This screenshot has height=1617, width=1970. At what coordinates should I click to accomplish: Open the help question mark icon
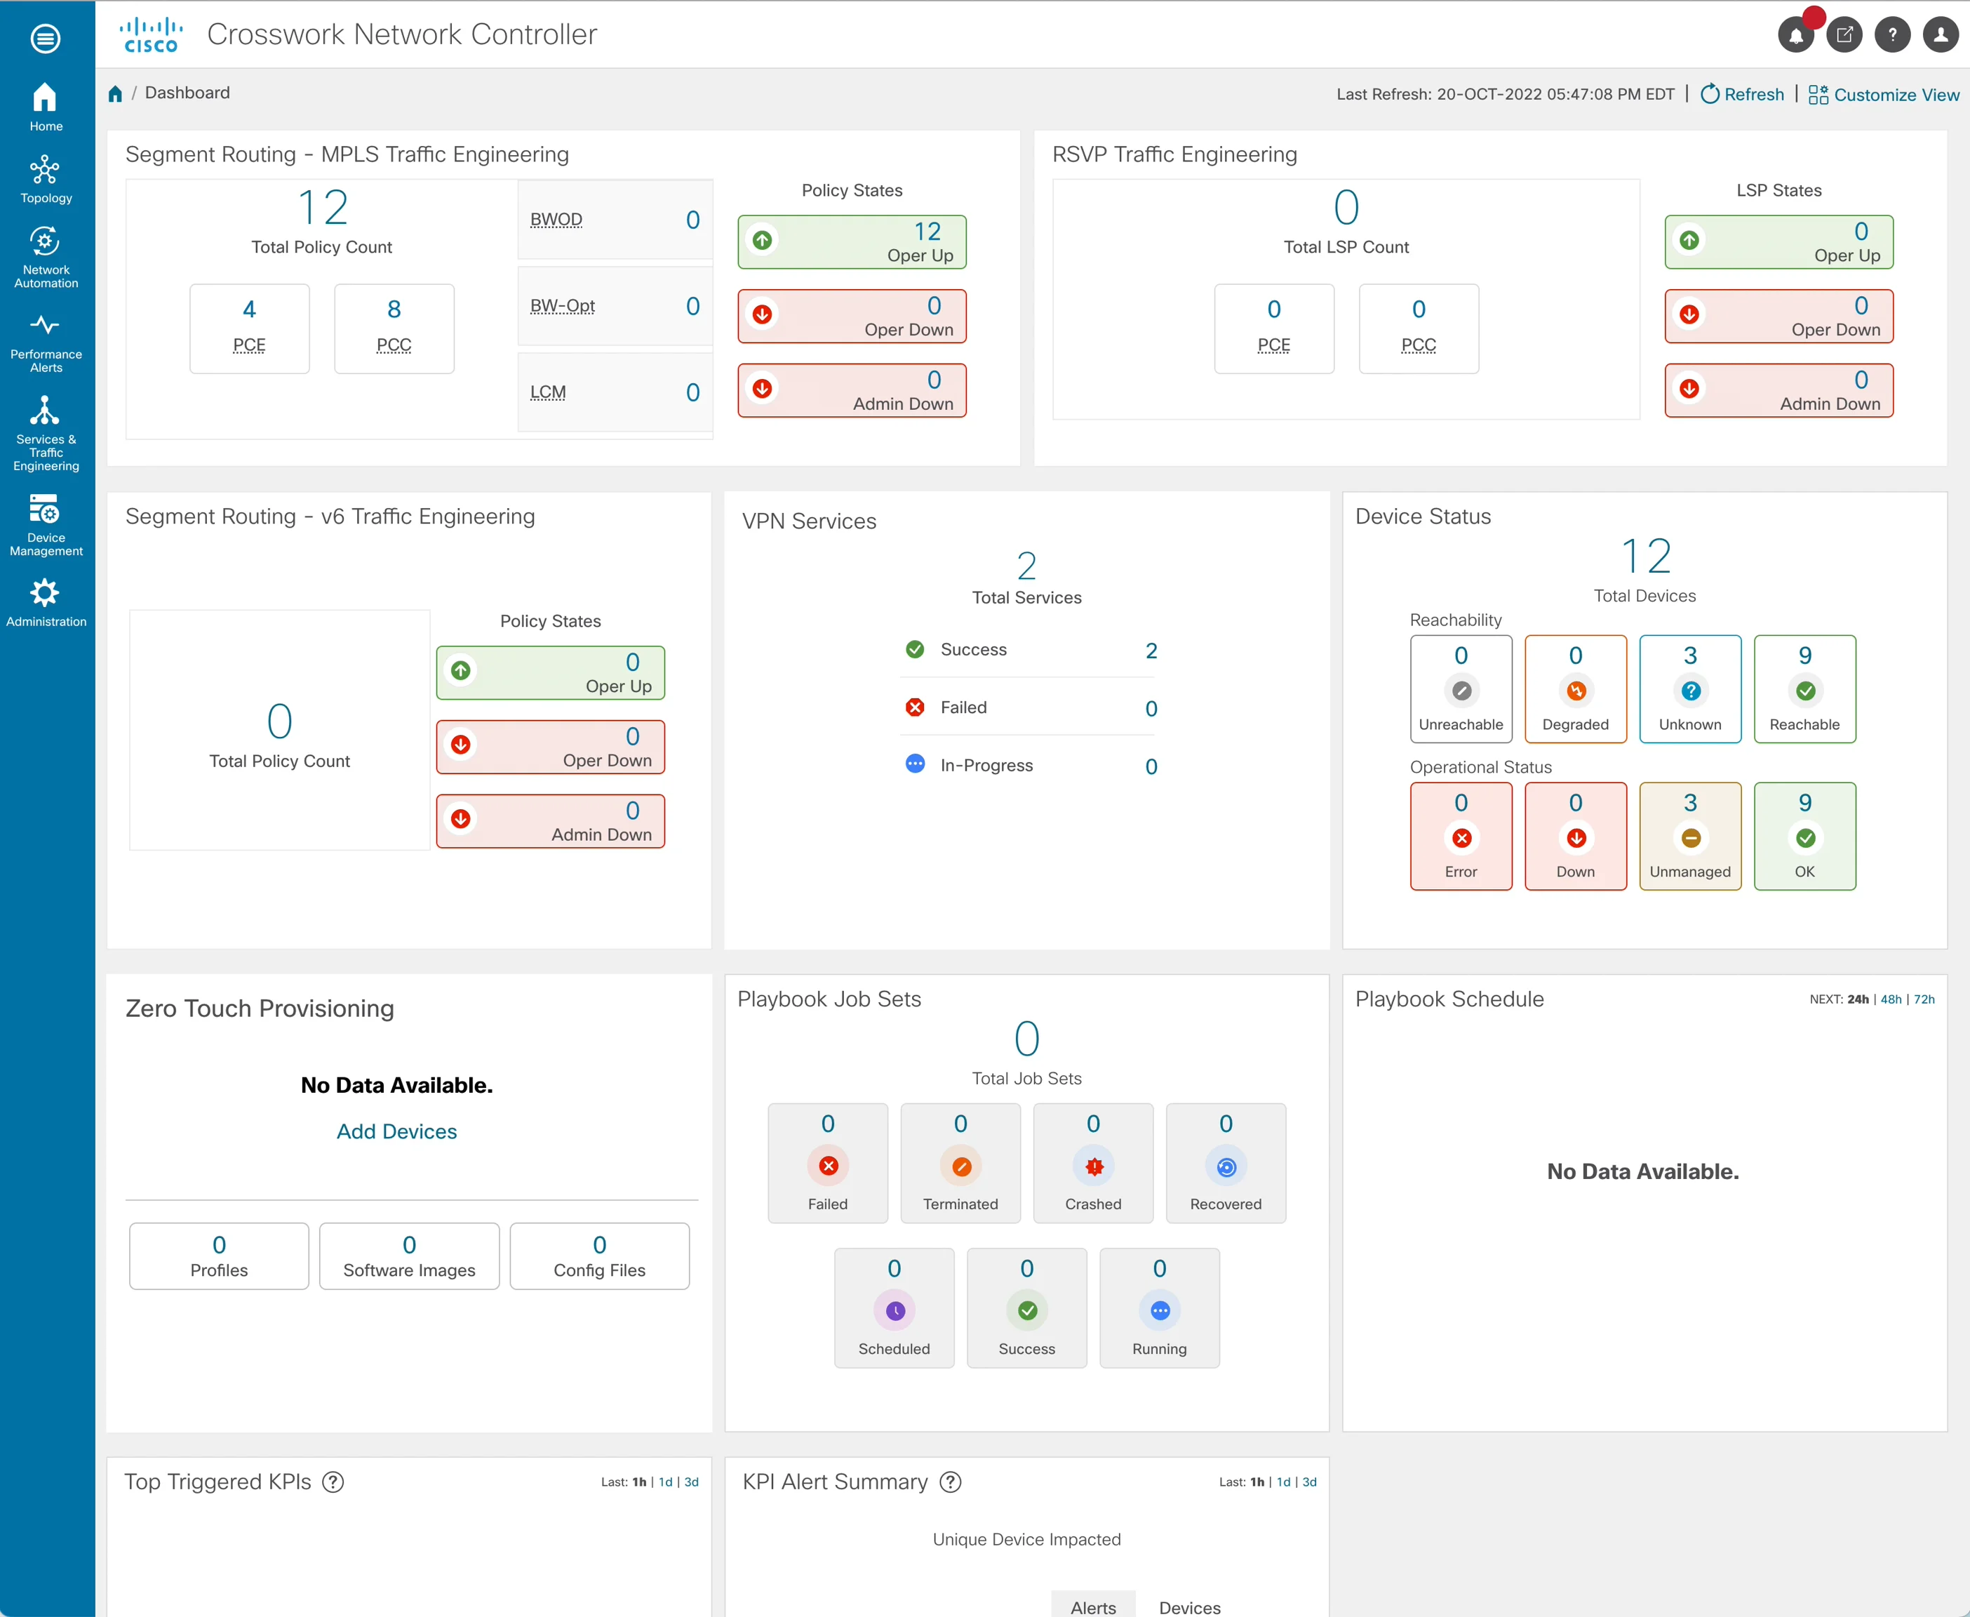[x=1893, y=35]
